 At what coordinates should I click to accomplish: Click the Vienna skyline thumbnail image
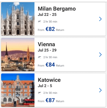[x=18, y=55]
